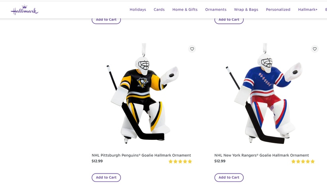Click the partially hidden right Add to Cart button below the header

(x=229, y=21)
